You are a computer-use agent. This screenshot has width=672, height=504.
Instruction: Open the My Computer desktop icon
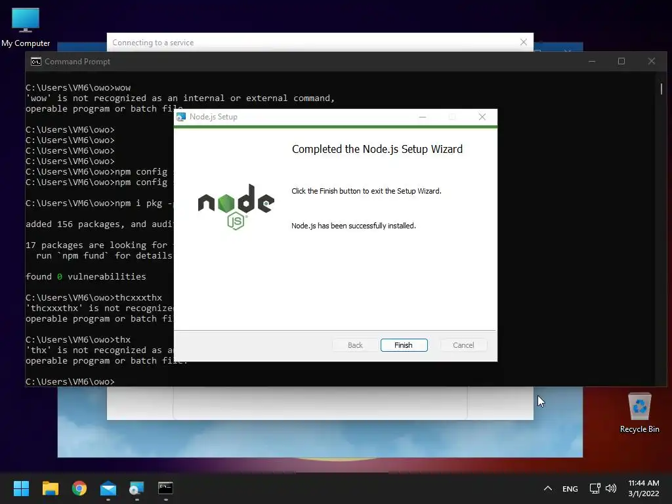26,26
